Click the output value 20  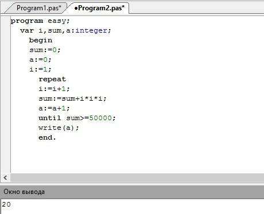click(6, 204)
